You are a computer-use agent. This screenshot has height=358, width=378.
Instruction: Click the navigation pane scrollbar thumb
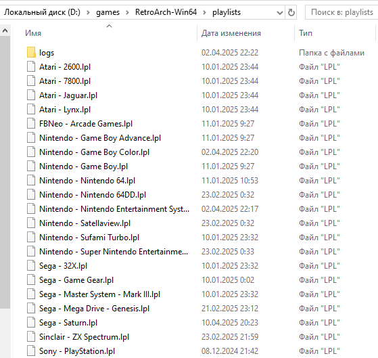pos(5,173)
